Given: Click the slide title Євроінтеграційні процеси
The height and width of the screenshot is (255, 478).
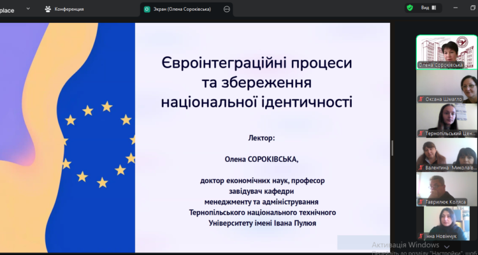Looking at the screenshot, I should [256, 64].
